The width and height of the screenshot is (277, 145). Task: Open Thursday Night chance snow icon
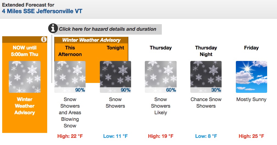coord(206,77)
